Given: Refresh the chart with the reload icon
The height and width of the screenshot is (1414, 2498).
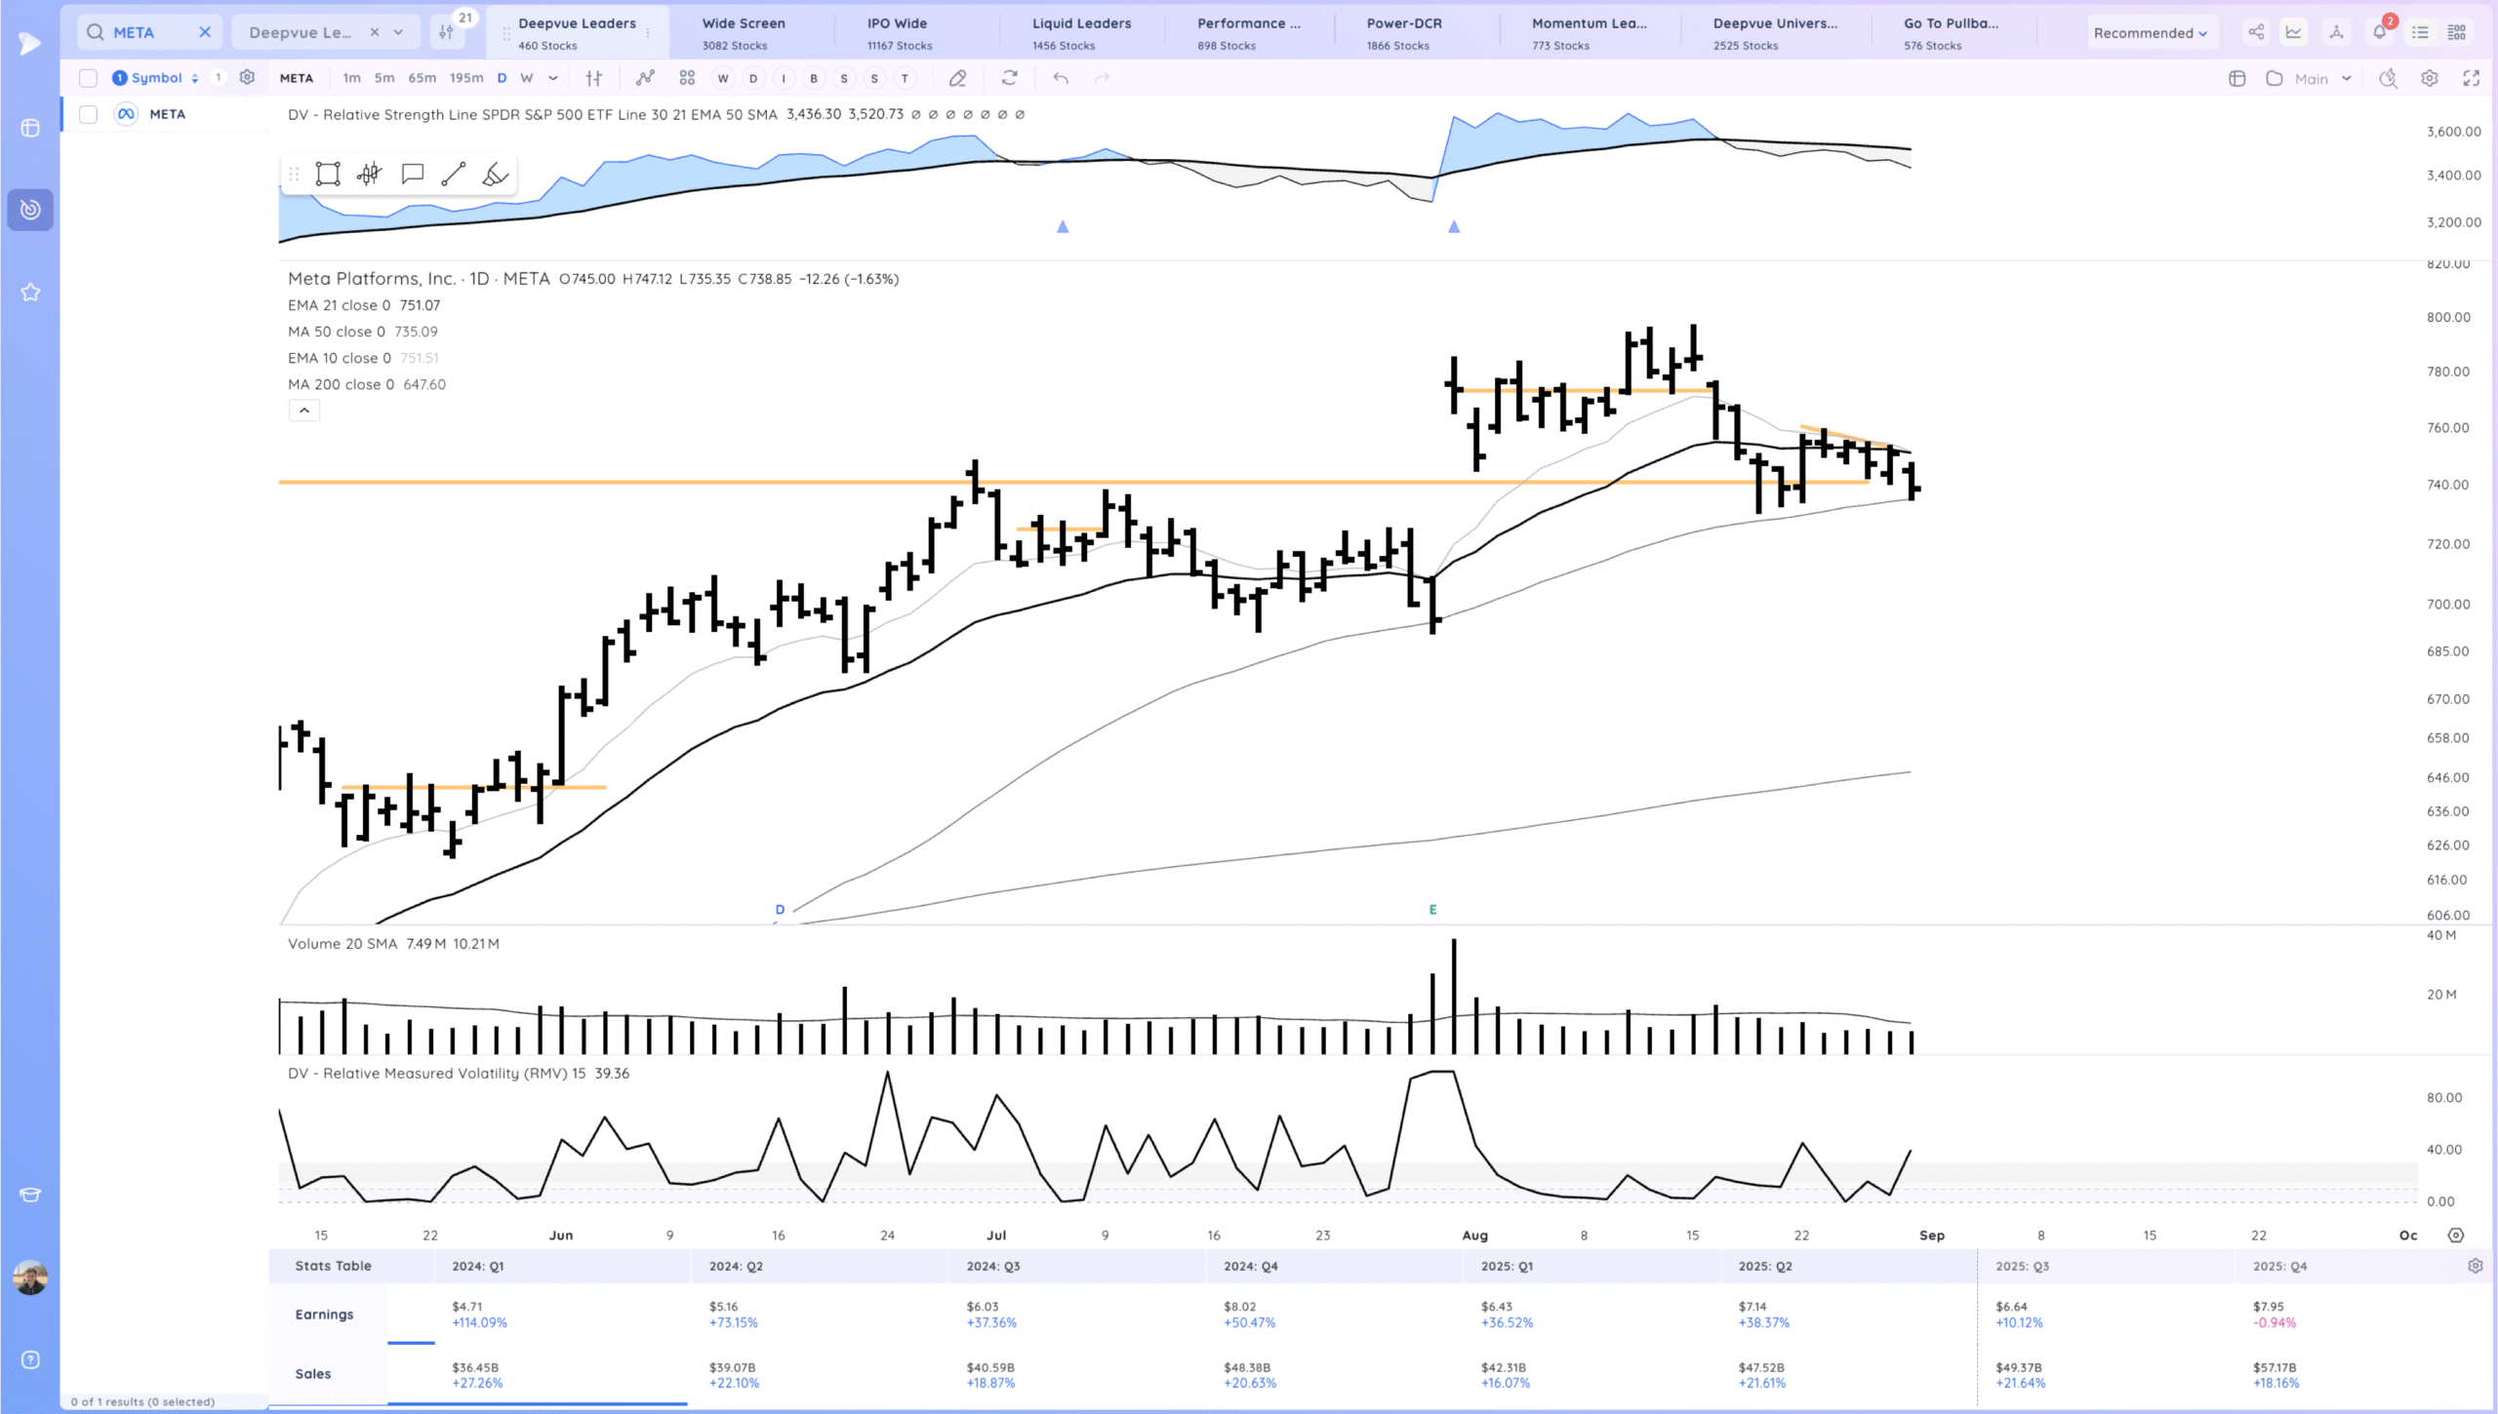Looking at the screenshot, I should 1010,78.
